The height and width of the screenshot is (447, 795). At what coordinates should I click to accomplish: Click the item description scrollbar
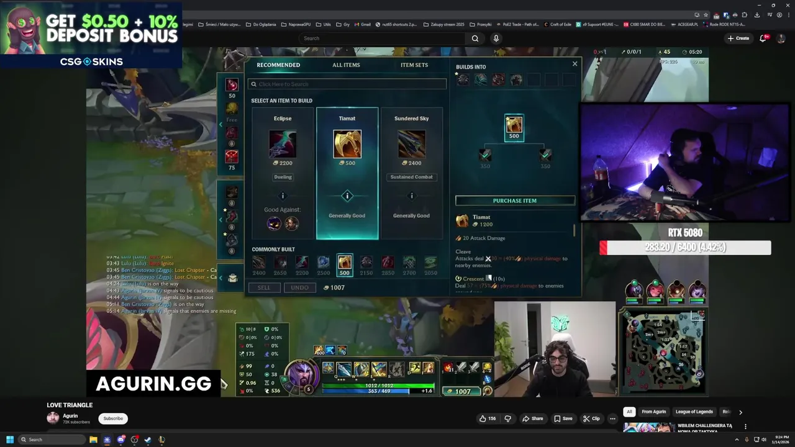[x=574, y=230]
